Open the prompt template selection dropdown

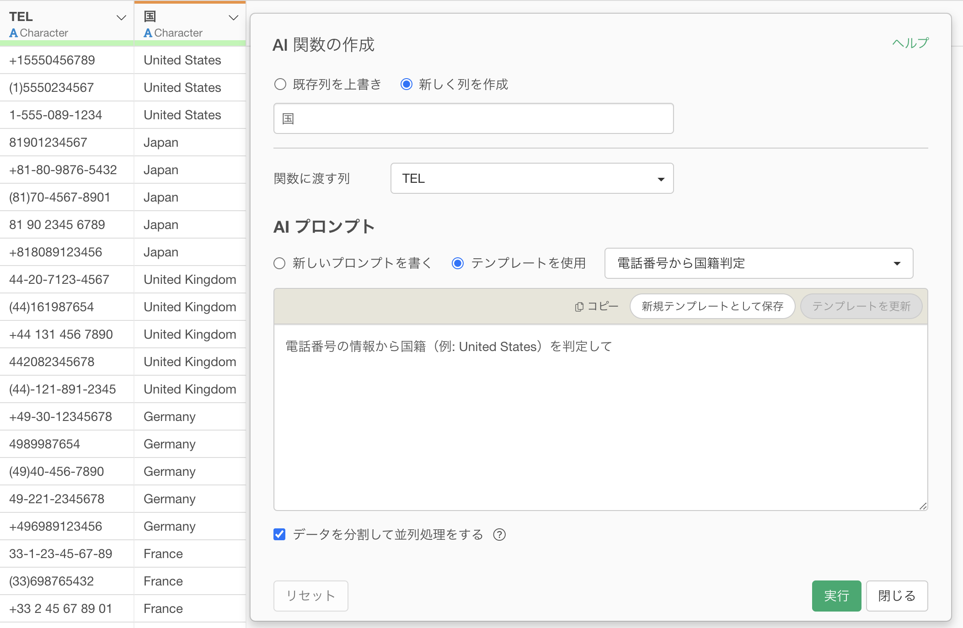[759, 263]
